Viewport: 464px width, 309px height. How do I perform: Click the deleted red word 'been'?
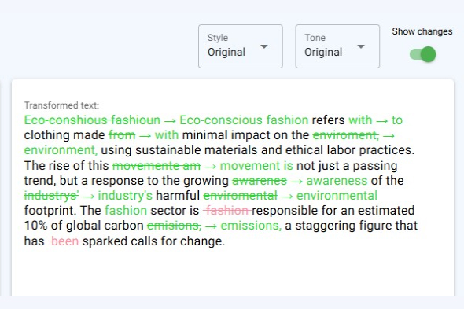64,241
